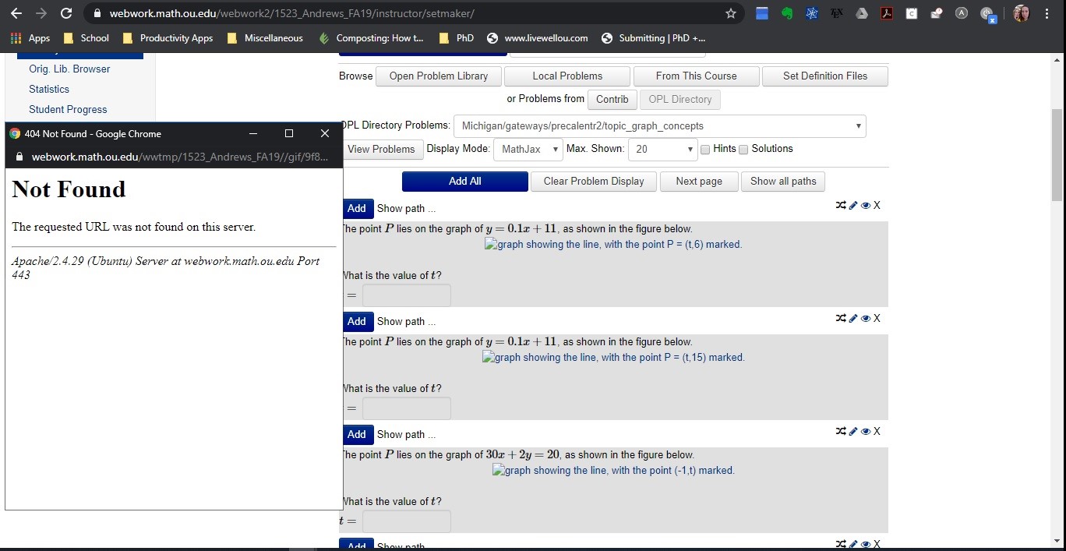Click the TeX extension icon

coord(837,13)
